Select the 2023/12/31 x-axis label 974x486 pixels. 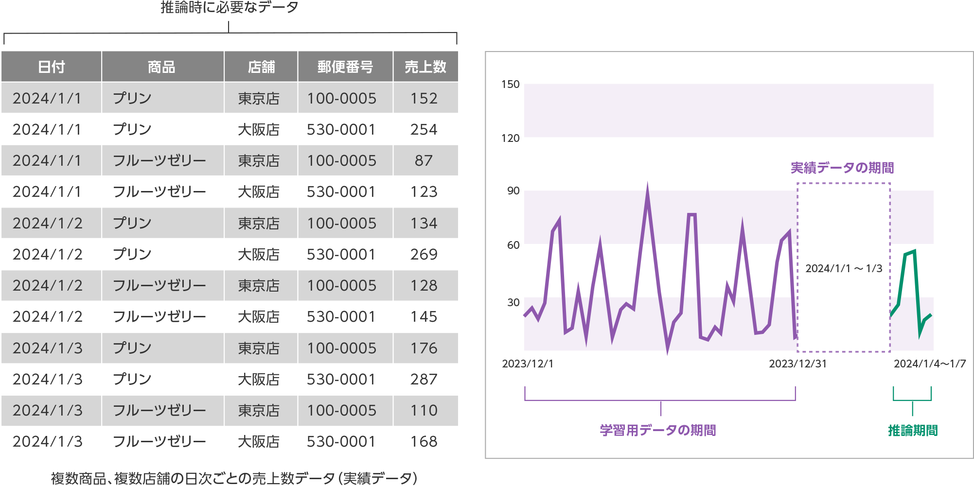pyautogui.click(x=797, y=364)
